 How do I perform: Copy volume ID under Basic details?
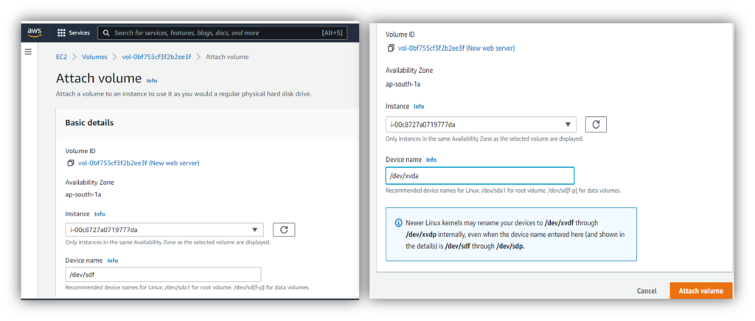(x=70, y=163)
